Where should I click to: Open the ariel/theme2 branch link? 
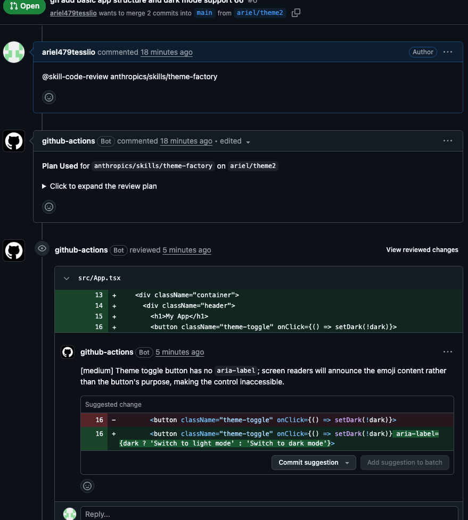[260, 13]
